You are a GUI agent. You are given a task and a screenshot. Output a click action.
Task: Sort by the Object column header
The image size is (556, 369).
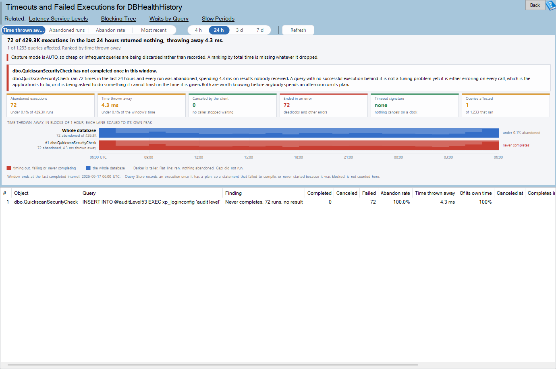(46, 193)
